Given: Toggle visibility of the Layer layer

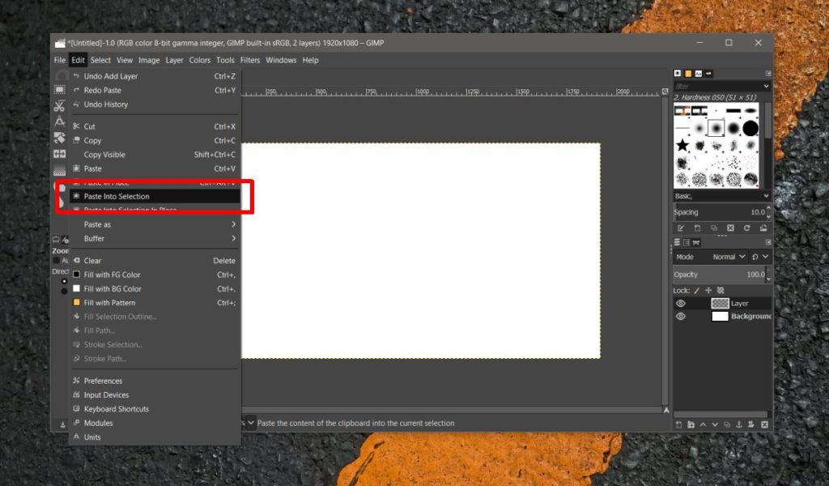Looking at the screenshot, I should point(681,302).
